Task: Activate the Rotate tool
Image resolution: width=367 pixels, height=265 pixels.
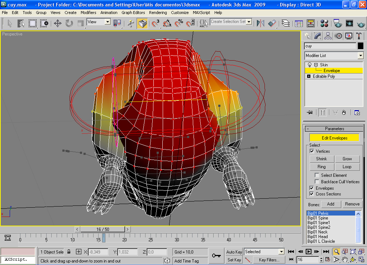Action: (x=69, y=23)
